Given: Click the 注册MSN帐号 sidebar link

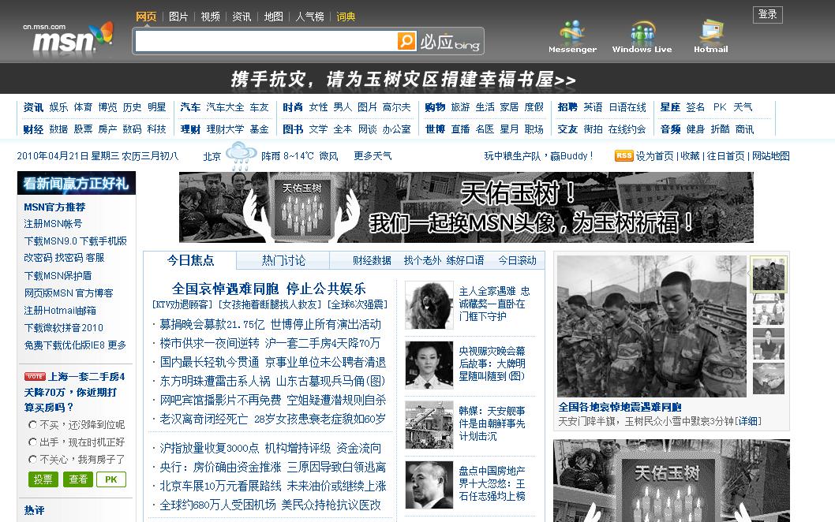Looking at the screenshot, I should 53,224.
